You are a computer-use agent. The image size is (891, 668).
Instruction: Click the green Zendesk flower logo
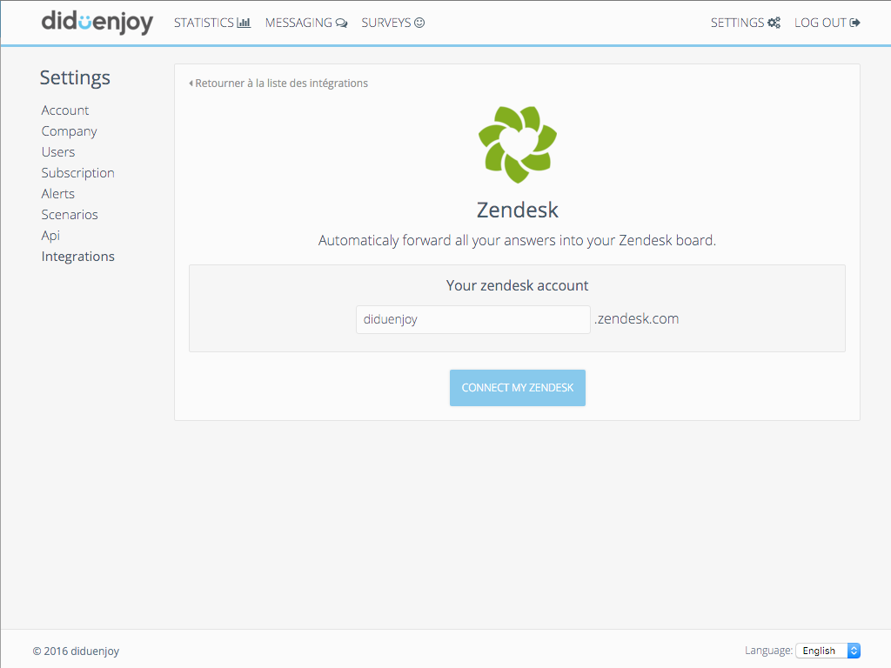pyautogui.click(x=517, y=144)
